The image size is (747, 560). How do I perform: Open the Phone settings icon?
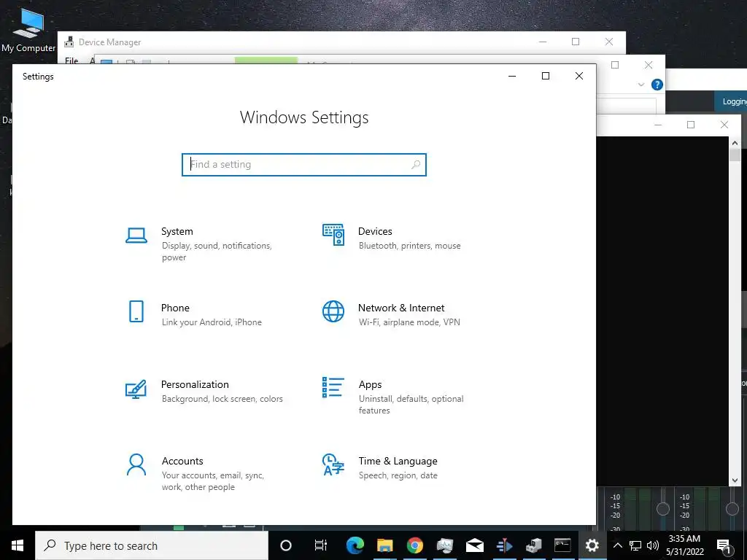tap(136, 311)
